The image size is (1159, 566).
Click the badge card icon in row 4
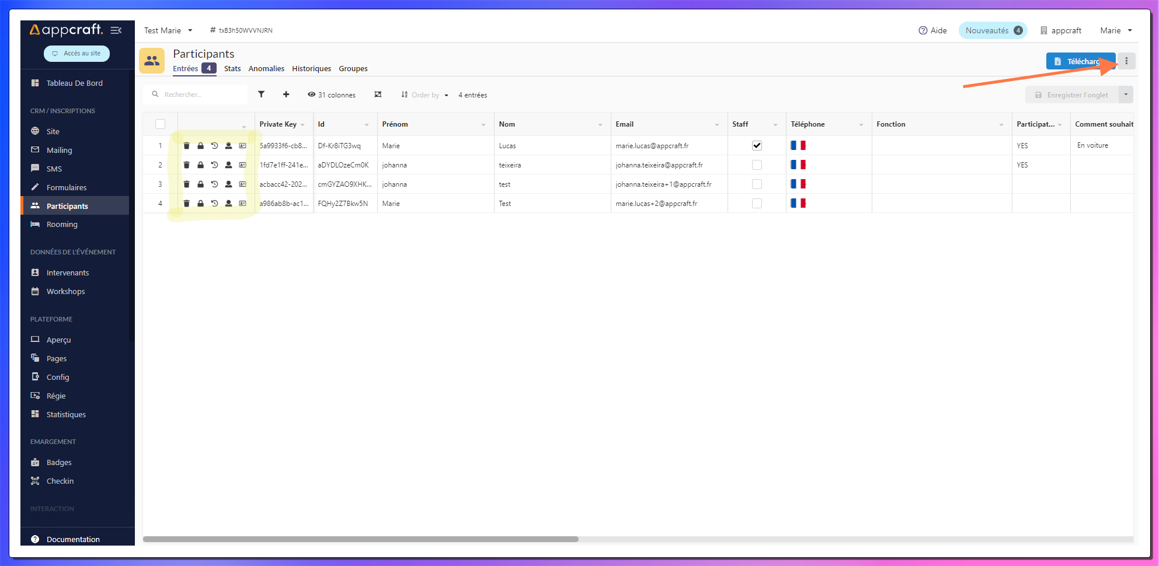coord(243,204)
